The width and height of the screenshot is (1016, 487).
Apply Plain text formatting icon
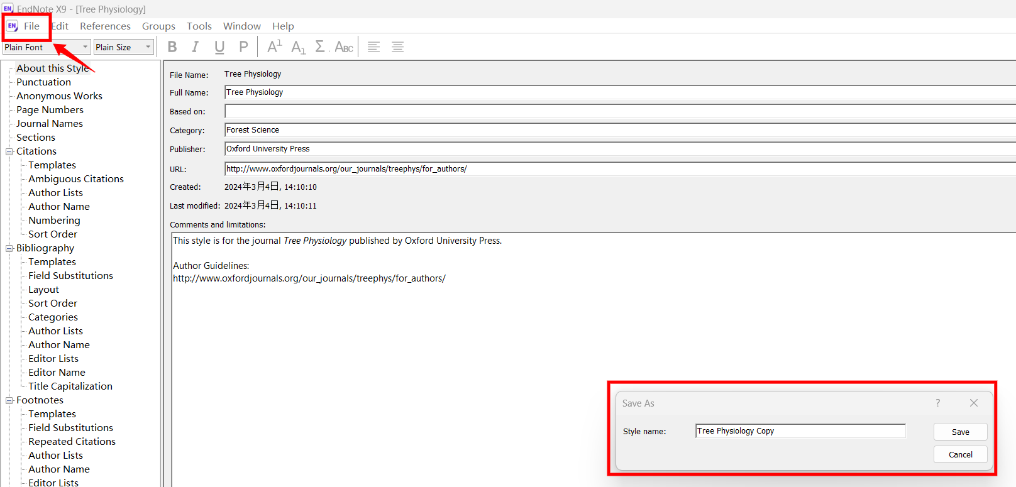tap(243, 47)
